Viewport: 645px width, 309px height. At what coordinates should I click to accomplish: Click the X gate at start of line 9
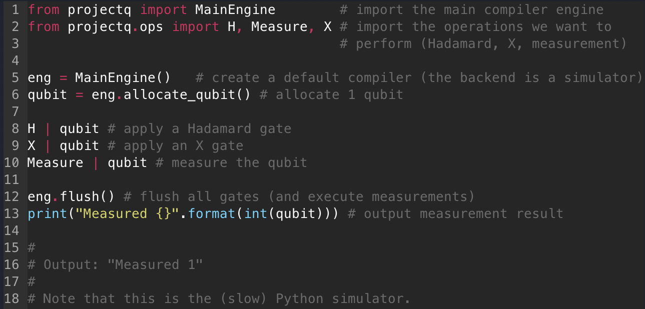[31, 145]
